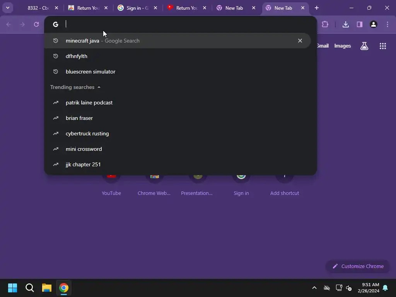Open the tab search dropdown arrow
396x297 pixels.
tap(8, 8)
